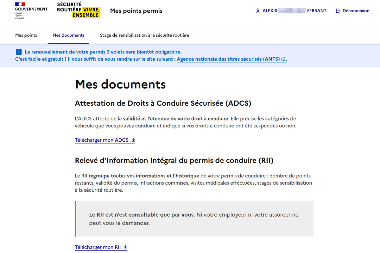The width and height of the screenshot is (380, 253).
Task: Click the Sécurité Routière Vivre Ensemble logo
Action: tap(79, 9)
